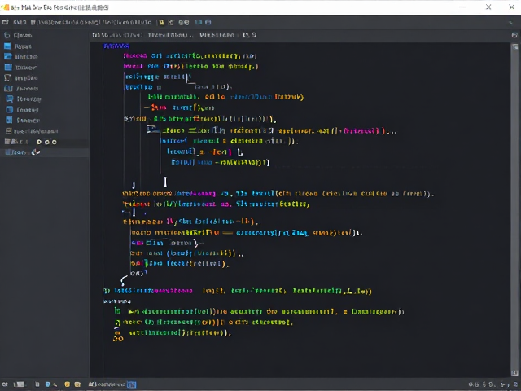
Task: Click the vertical scrollbar of the code editor
Action: click(x=514, y=209)
